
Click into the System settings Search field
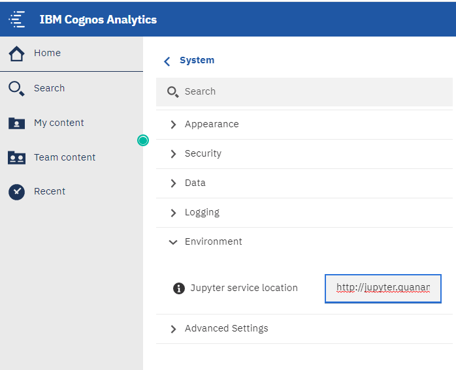tap(304, 92)
